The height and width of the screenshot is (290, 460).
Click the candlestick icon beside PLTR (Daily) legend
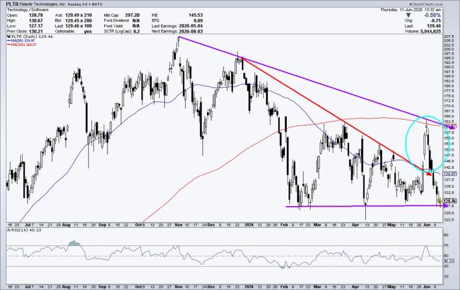coord(8,37)
